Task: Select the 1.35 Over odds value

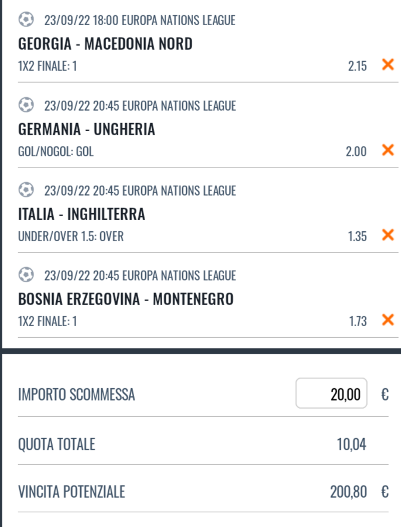Action: (x=357, y=237)
